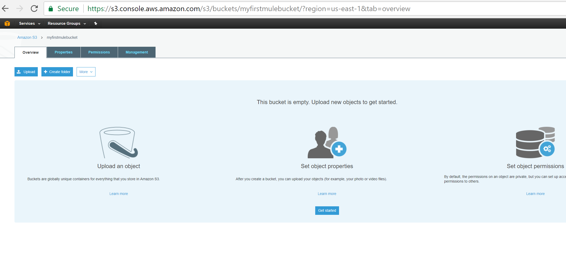Open Learn more under Set object properties
Screen dimensions: 566x275
click(327, 194)
